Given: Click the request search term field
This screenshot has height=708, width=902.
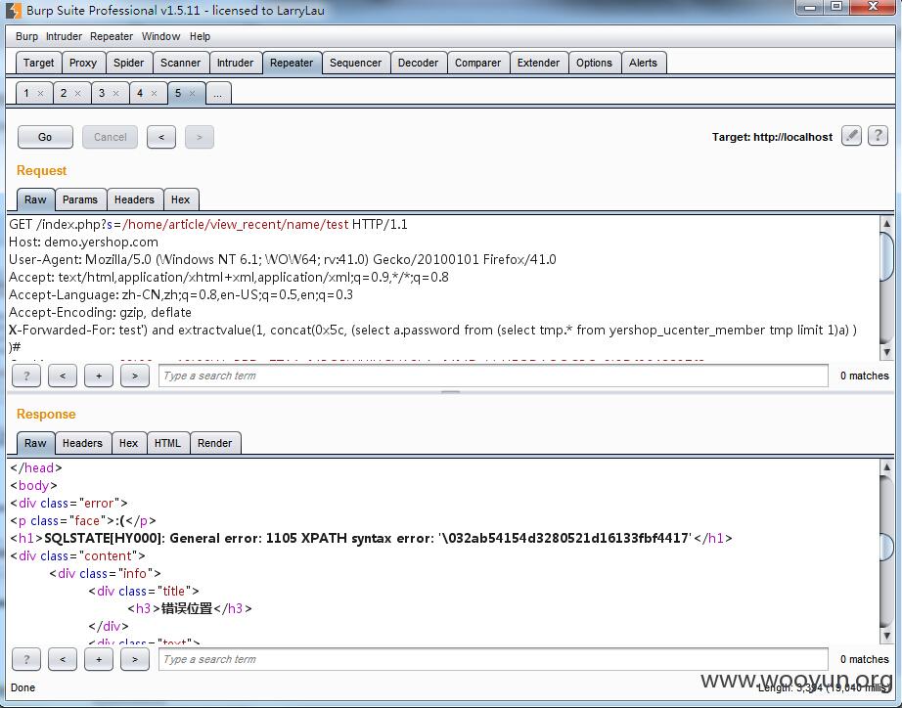Looking at the screenshot, I should (493, 376).
